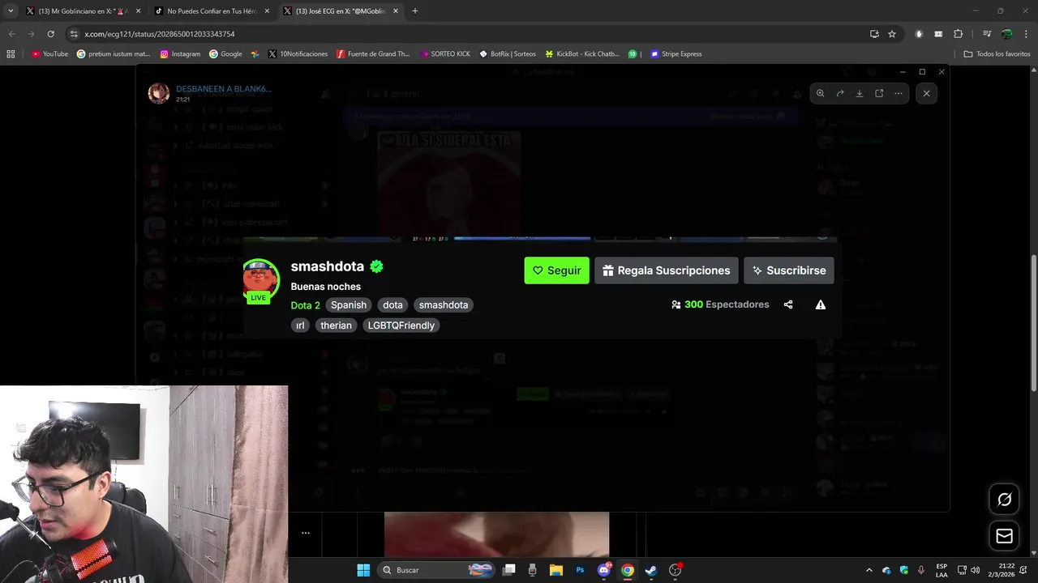Open the KickBot - Kick Chatb... bookmark
Viewport: 1038px width, 583px height.
[x=582, y=54]
